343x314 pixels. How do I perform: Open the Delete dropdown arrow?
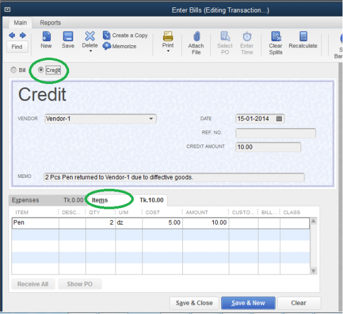click(x=90, y=51)
